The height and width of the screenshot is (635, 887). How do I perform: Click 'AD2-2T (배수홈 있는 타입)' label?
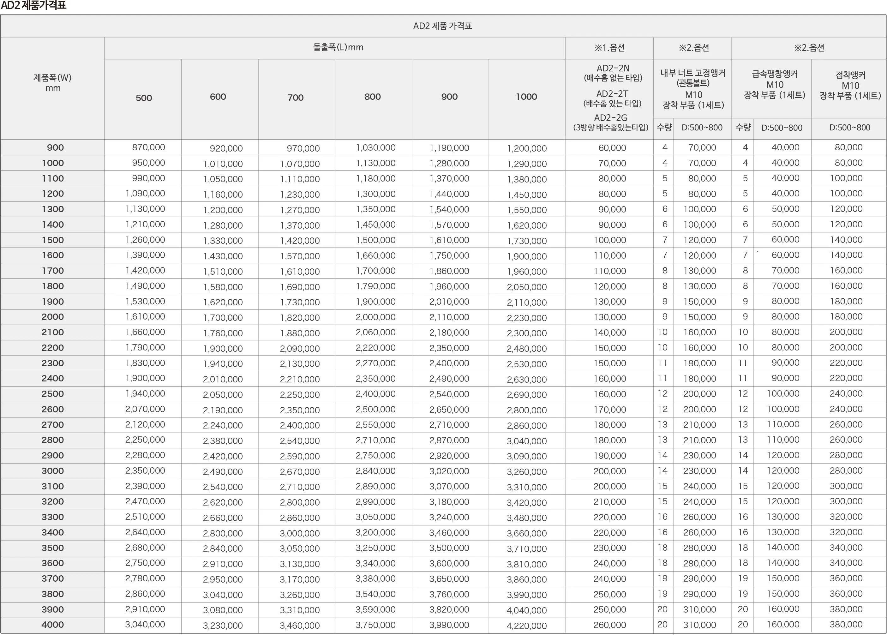pyautogui.click(x=612, y=99)
